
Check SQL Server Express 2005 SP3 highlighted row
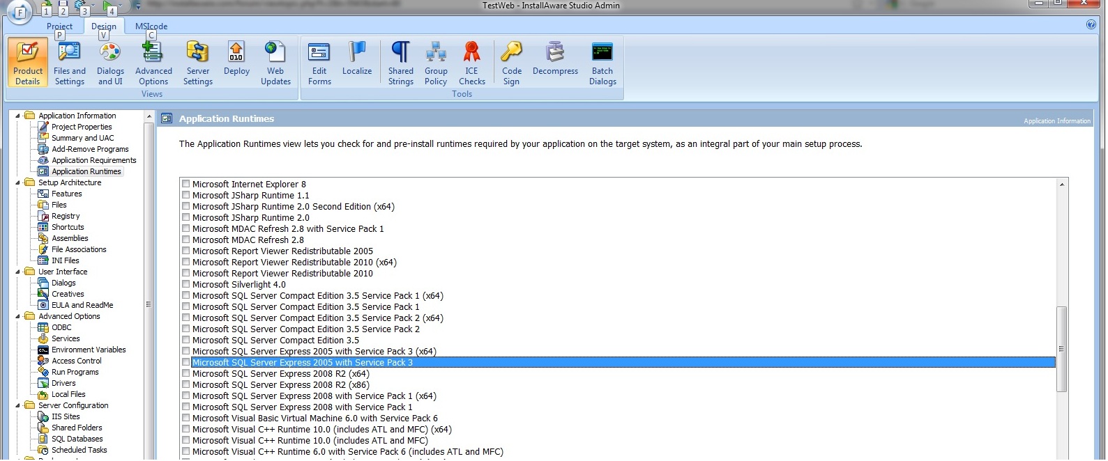(x=186, y=362)
